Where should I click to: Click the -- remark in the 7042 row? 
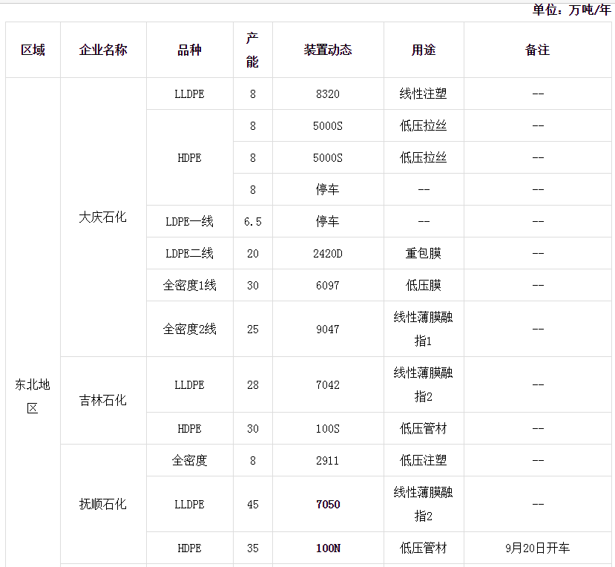538,384
